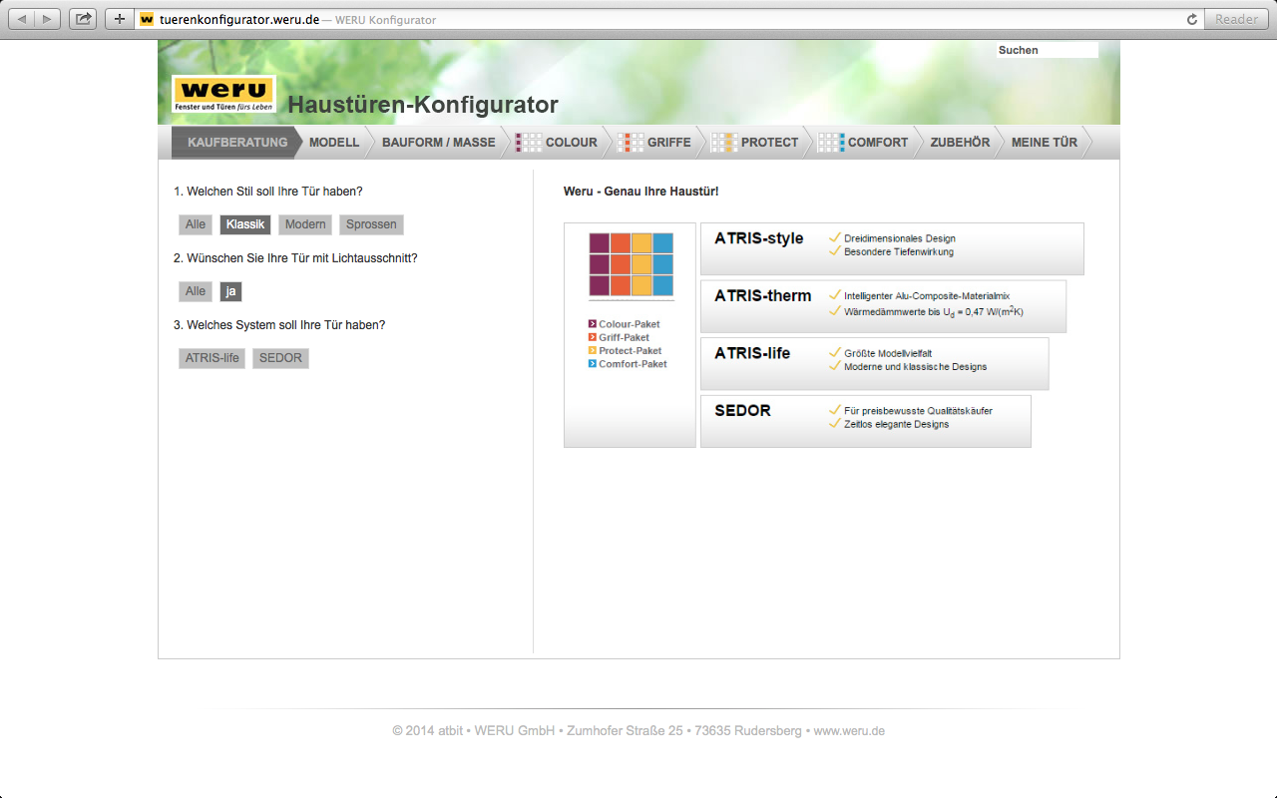The width and height of the screenshot is (1277, 798).
Task: Switch to the COMFORT tab
Action: pyautogui.click(x=878, y=143)
